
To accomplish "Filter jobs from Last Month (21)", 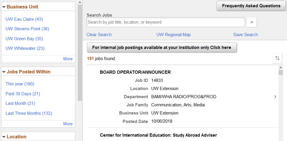I will (20, 103).
